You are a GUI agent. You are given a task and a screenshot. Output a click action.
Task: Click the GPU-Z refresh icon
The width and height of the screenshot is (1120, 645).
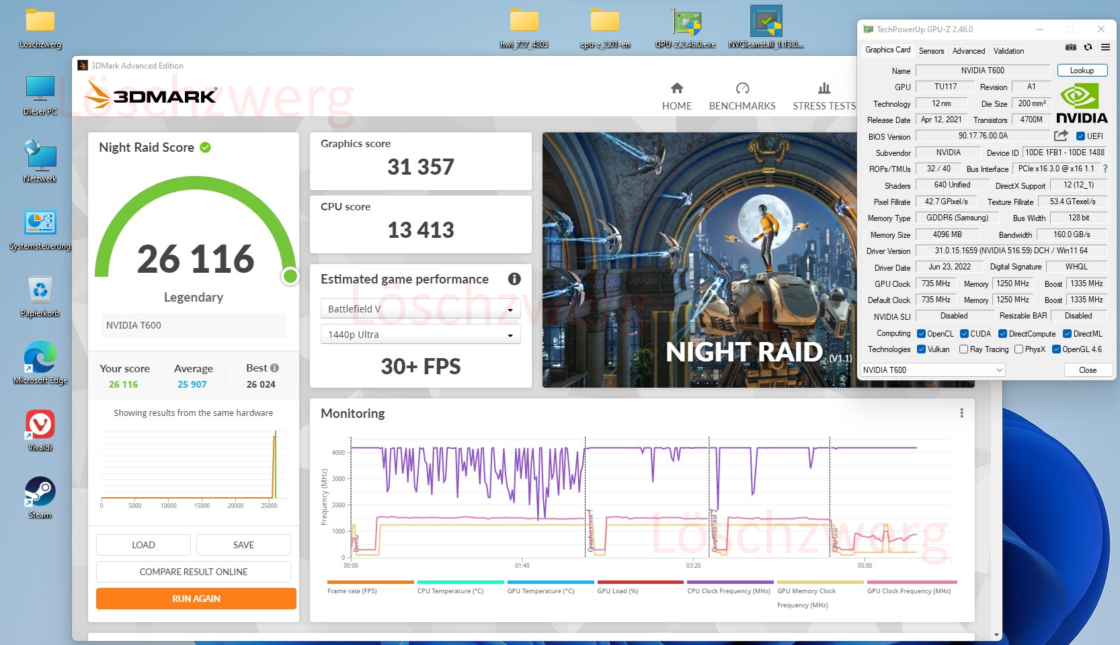(x=1088, y=48)
